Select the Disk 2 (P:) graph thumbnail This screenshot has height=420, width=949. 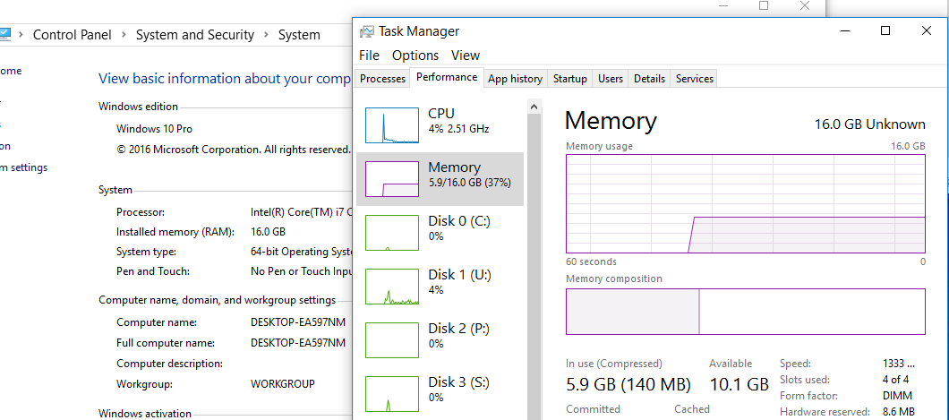(392, 340)
